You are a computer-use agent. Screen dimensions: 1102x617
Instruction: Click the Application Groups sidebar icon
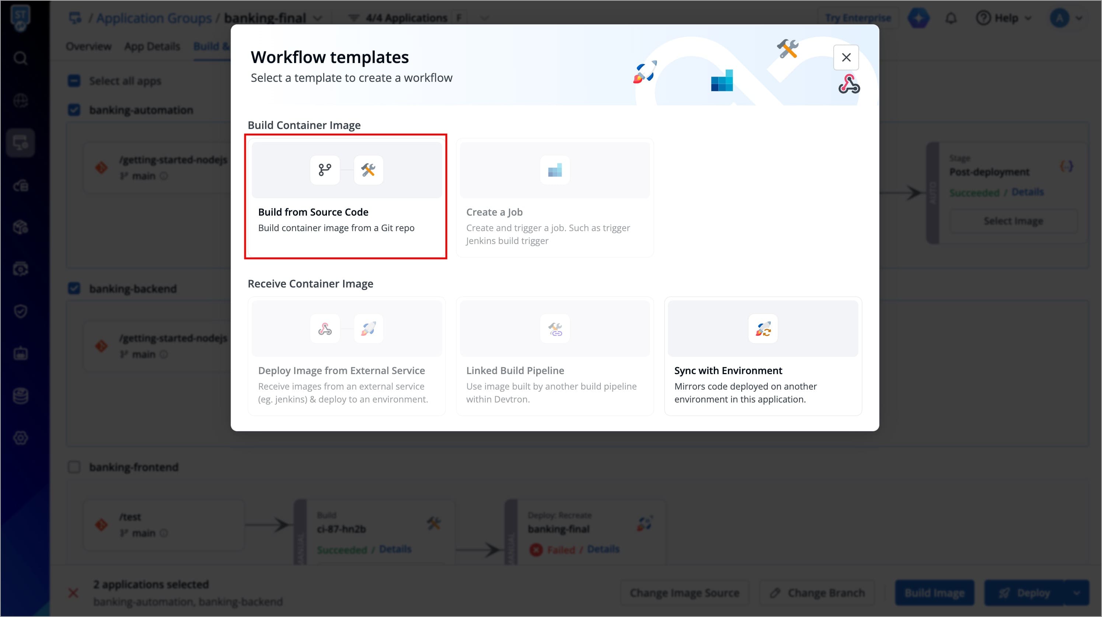pos(21,143)
